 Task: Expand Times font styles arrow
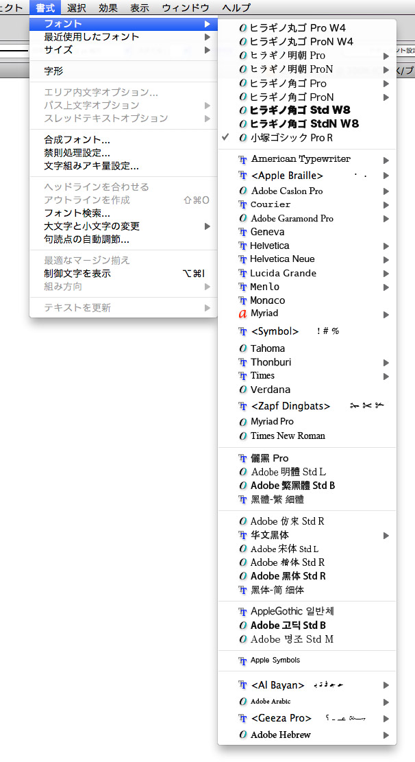(x=386, y=377)
